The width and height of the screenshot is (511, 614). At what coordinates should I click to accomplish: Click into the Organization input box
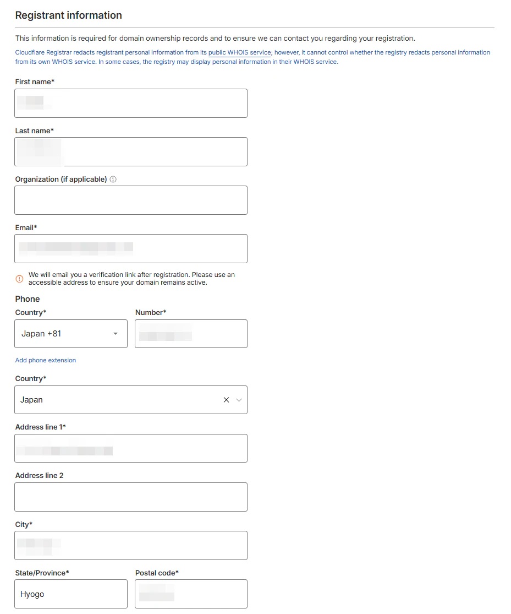(x=131, y=200)
